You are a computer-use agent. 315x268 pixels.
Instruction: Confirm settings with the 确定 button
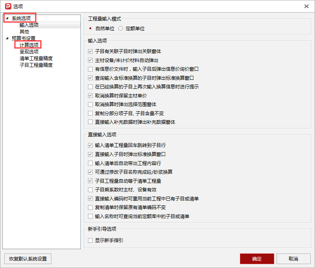click(256, 259)
